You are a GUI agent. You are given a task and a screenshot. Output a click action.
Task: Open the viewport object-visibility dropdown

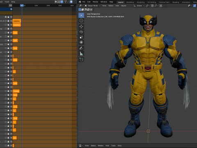point(190,6)
